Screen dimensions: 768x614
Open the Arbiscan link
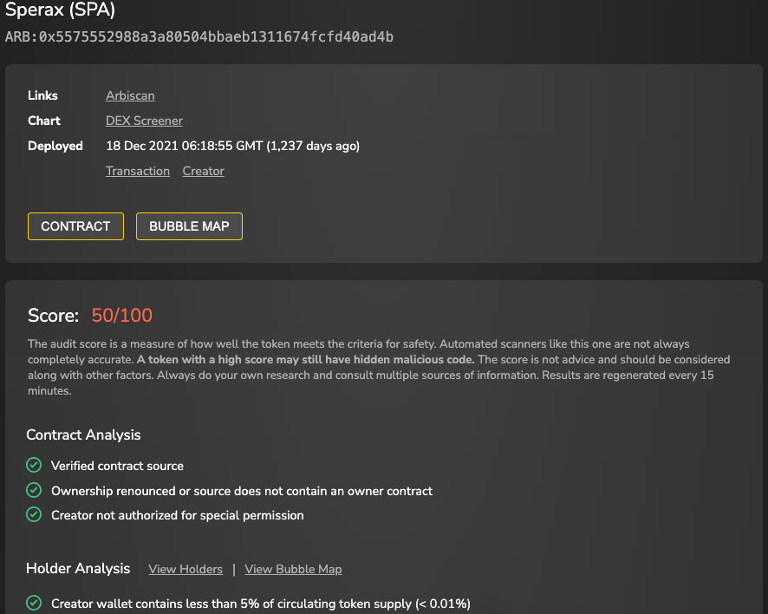point(130,95)
